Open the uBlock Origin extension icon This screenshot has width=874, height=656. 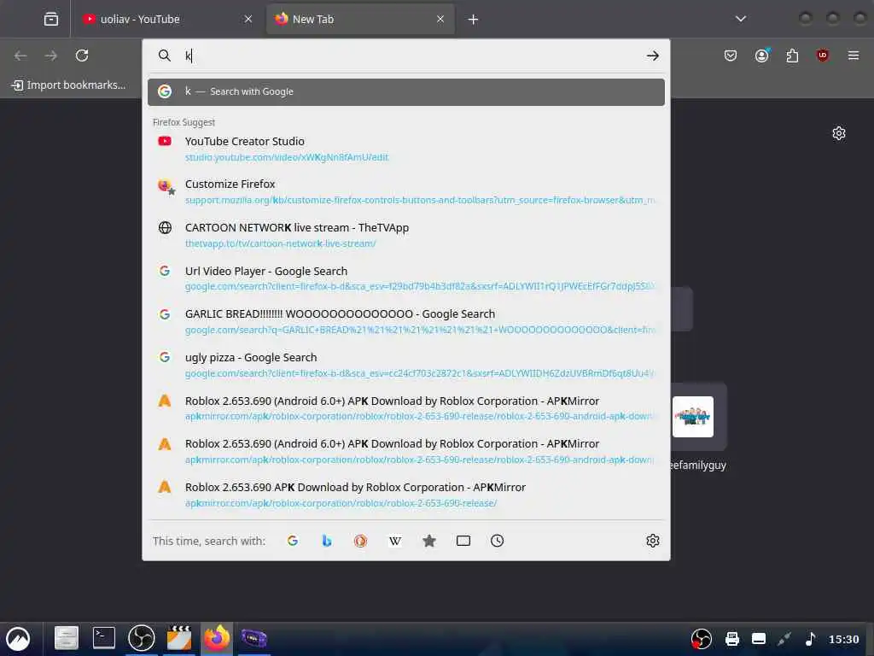pos(822,56)
